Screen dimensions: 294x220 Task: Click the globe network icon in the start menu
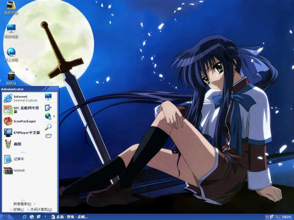tap(48, 116)
